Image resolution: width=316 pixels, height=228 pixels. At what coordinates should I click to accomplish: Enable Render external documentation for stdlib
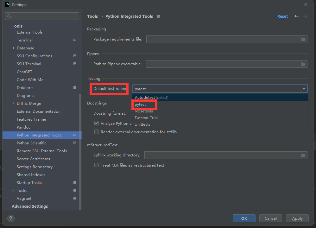coord(97,132)
